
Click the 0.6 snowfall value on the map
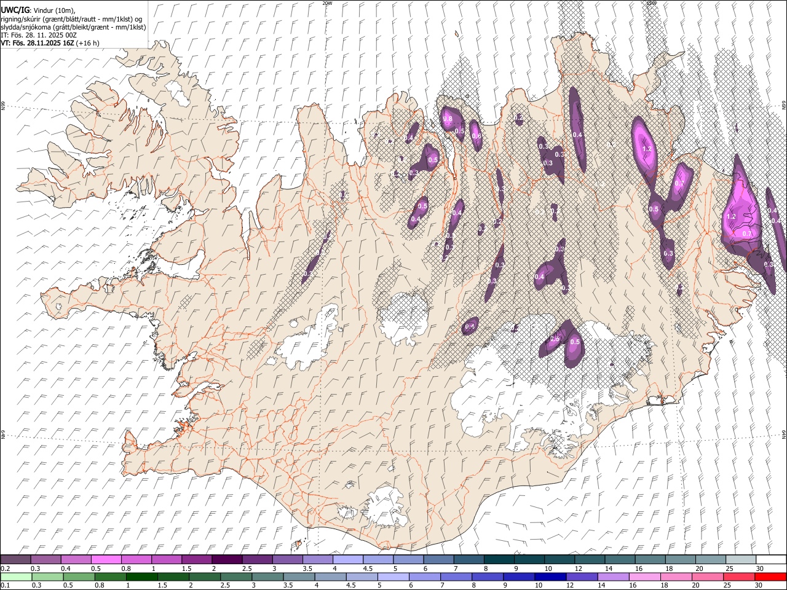[x=476, y=136]
